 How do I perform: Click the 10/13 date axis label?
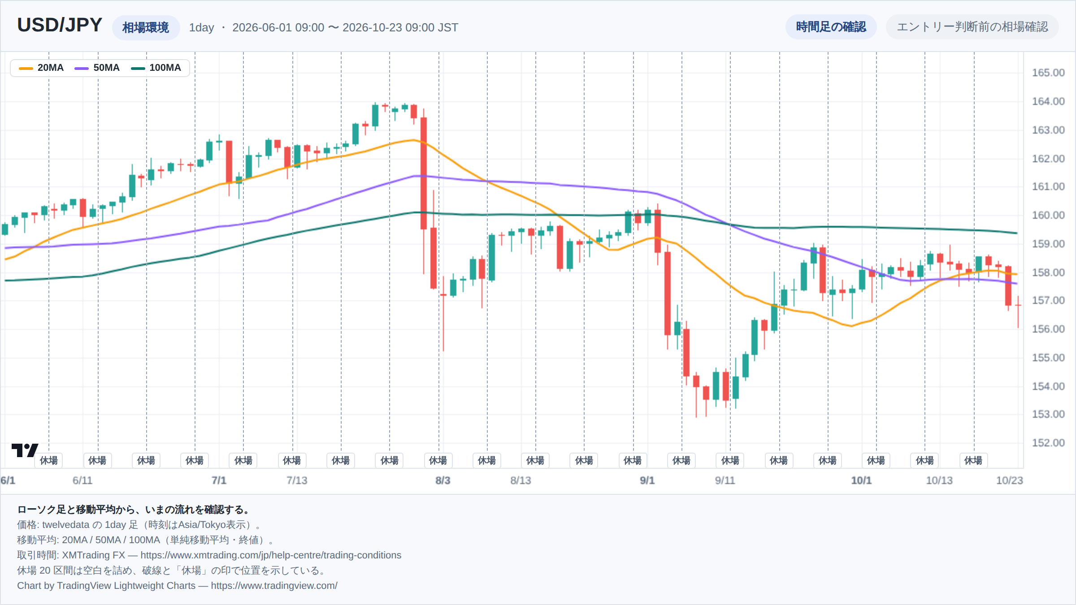tap(939, 480)
